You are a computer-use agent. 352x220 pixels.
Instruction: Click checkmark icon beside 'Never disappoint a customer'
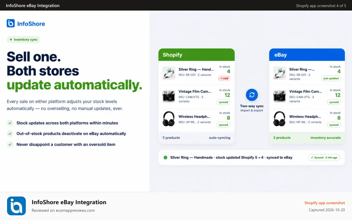pos(10,144)
